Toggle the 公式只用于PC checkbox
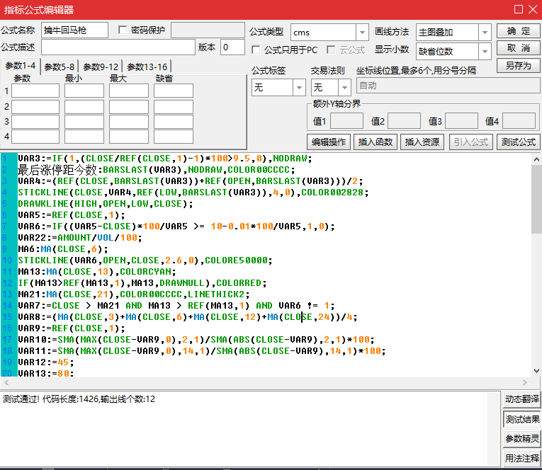Image resolution: width=542 pixels, height=470 pixels. click(x=256, y=50)
